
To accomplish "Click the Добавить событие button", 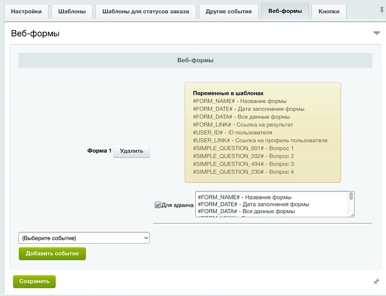I will pos(52,254).
